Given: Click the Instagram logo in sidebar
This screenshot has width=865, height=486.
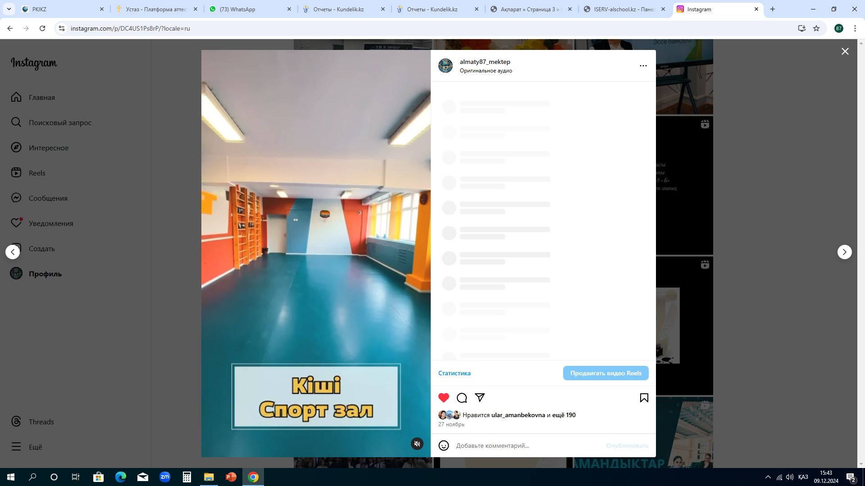Looking at the screenshot, I should coord(34,63).
